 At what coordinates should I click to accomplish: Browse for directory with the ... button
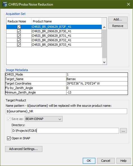click(123, 131)
